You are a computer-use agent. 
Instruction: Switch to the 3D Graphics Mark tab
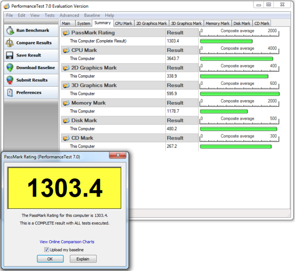pyautogui.click(x=186, y=23)
